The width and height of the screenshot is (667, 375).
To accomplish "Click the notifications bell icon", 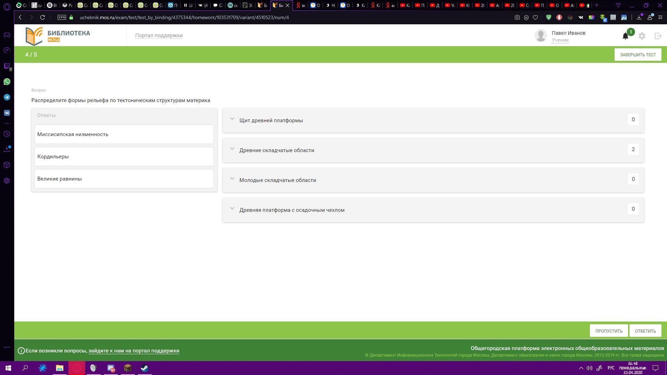I will (x=625, y=36).
